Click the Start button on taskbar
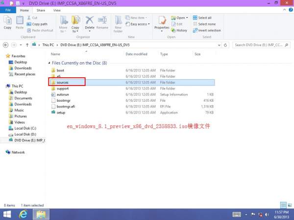 pos(7,215)
